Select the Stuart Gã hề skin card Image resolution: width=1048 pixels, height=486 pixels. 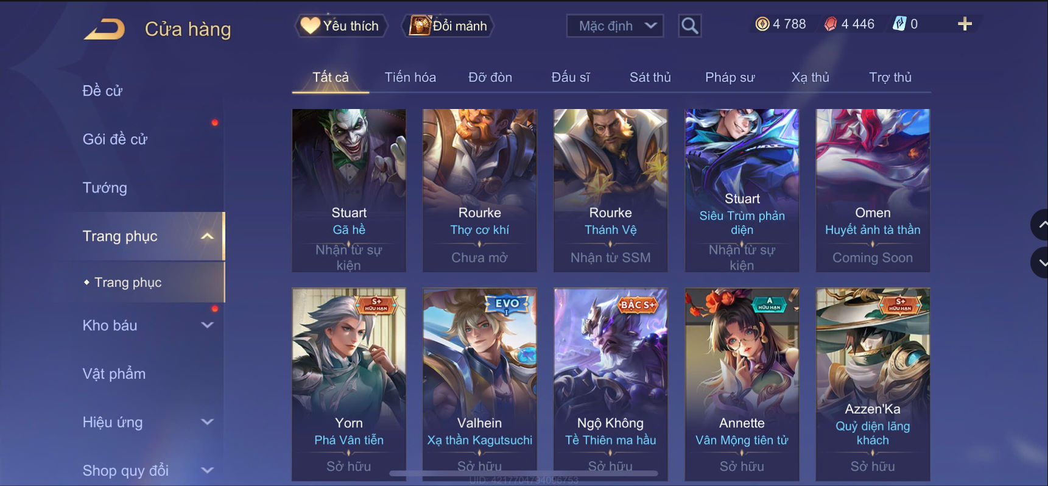[x=349, y=190]
